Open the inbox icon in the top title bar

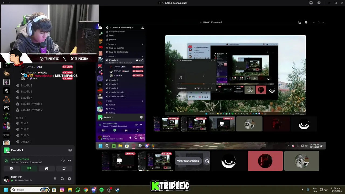tap(311, 3)
